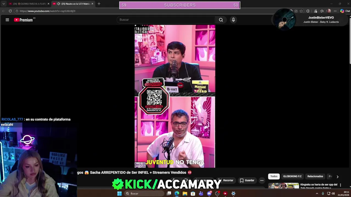Screen dimensions: 351x197
Task: Click the vertical video player
Action: click(x=175, y=96)
